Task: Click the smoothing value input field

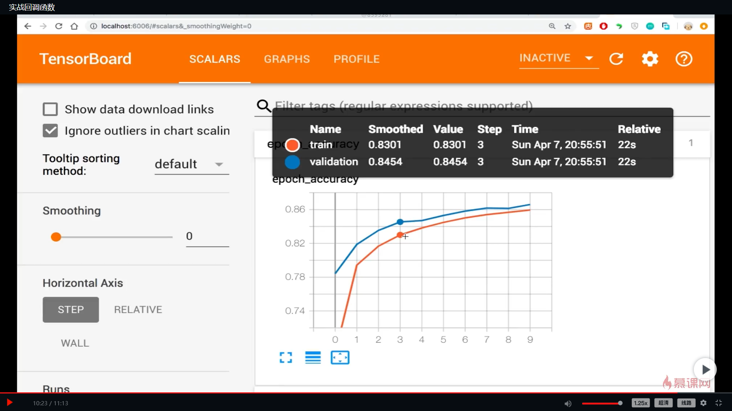Action: (x=207, y=237)
